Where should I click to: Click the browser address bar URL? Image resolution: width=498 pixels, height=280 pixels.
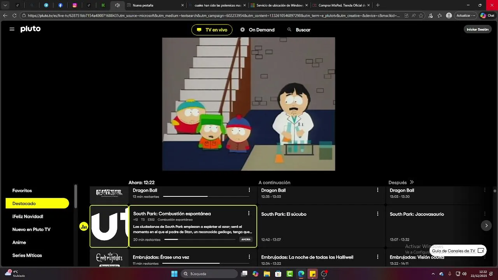[213, 16]
